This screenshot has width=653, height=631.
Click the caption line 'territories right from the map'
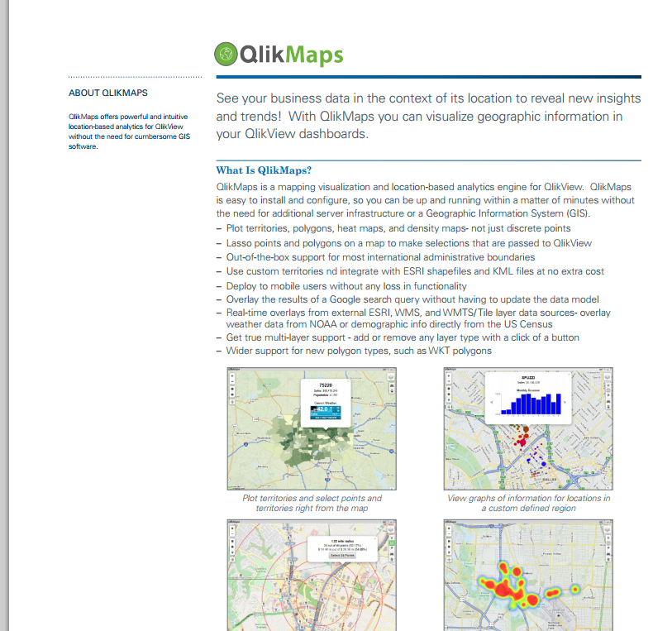pyautogui.click(x=312, y=509)
